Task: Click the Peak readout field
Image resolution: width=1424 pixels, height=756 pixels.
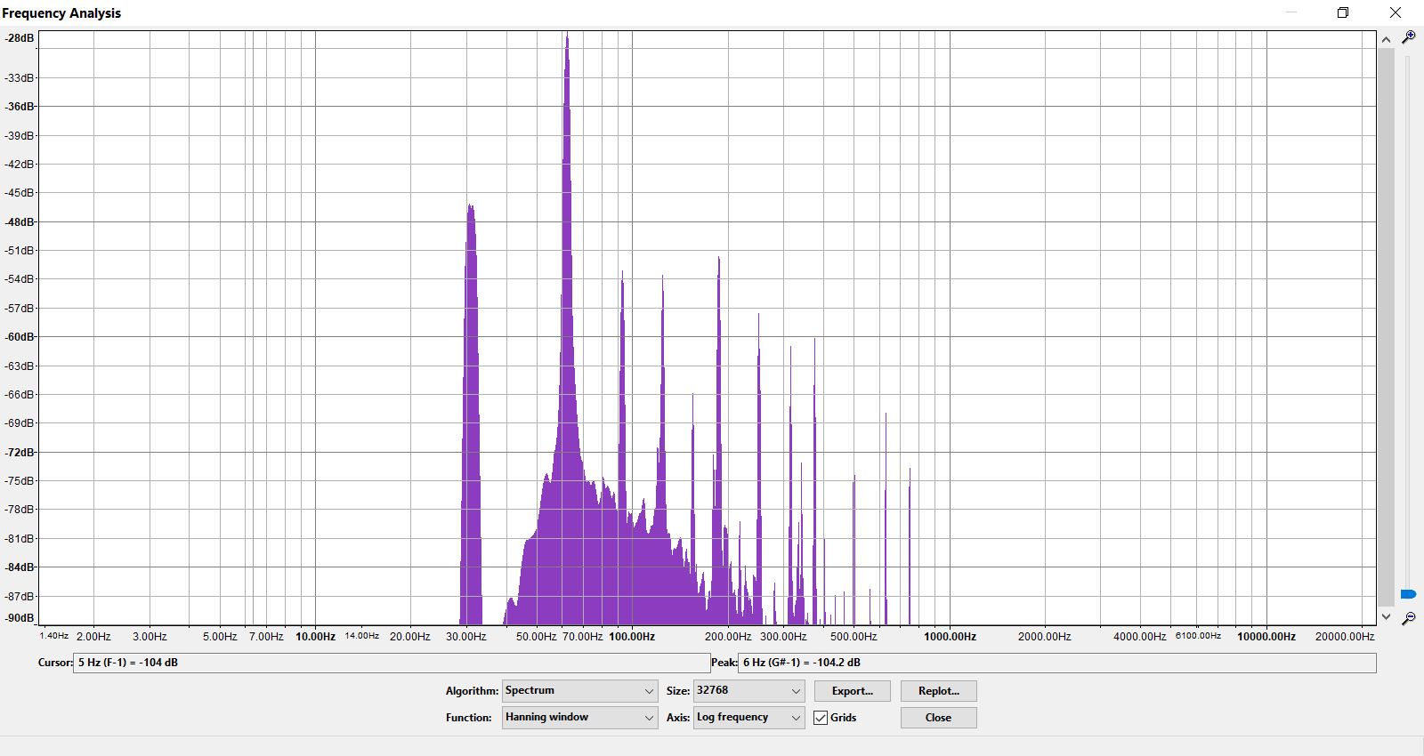Action: tap(1057, 663)
